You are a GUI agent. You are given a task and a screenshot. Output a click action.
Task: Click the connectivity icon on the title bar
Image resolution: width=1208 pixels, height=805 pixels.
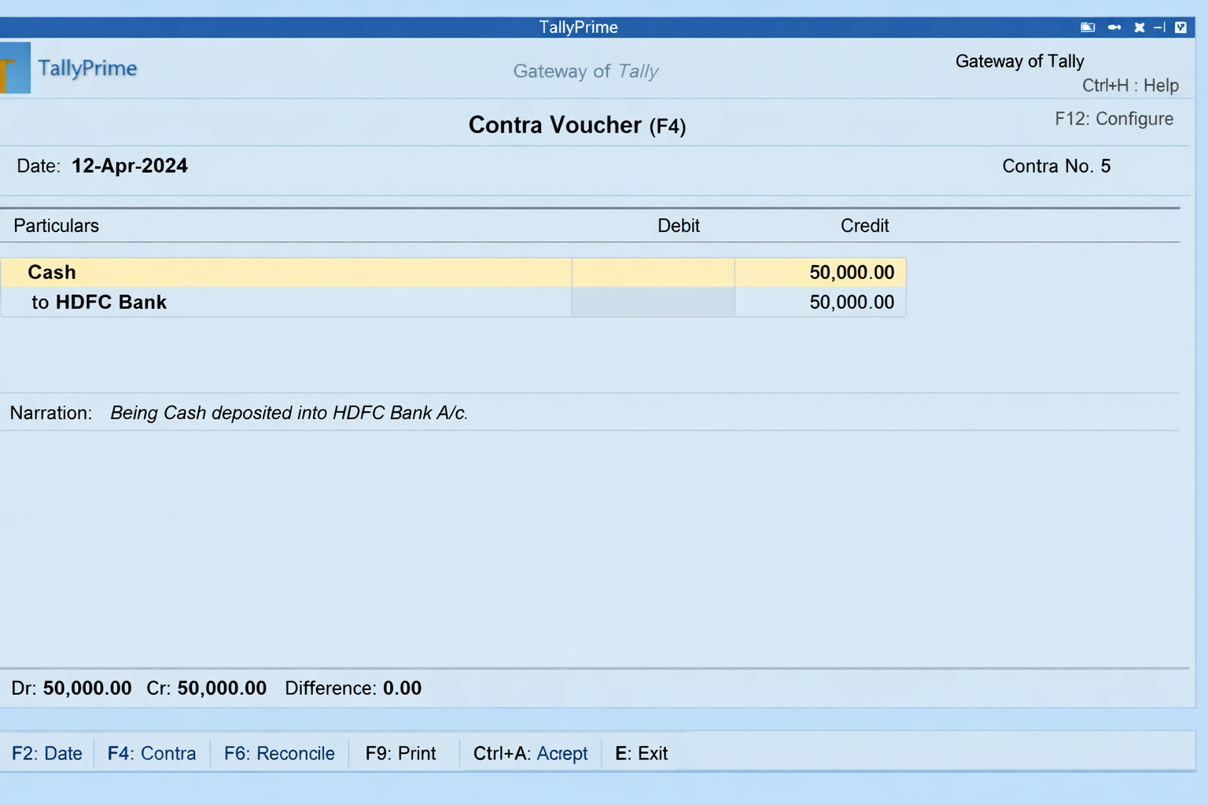[x=1114, y=27]
